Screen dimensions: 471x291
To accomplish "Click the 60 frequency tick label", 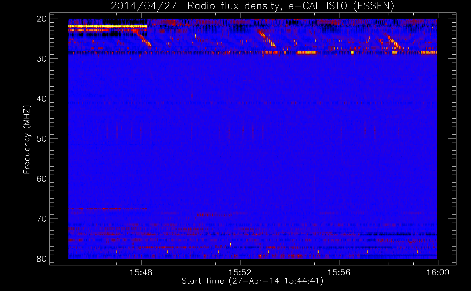I will point(42,179).
